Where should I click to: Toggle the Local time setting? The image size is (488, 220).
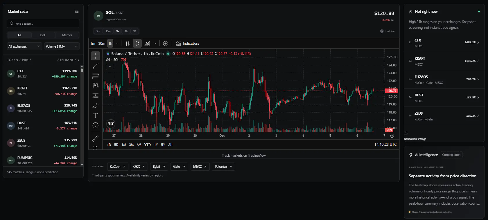[387, 31]
